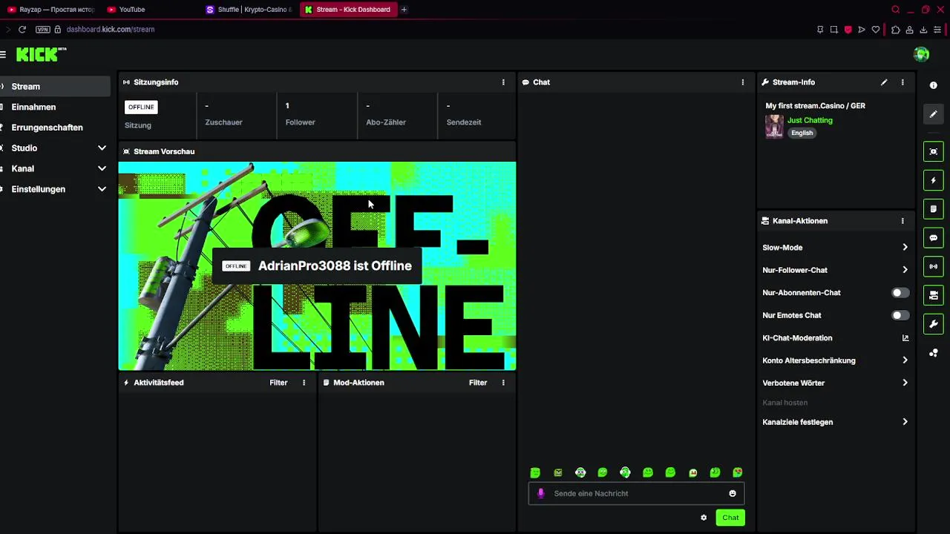Toggle the document icon in the right sidebar
This screenshot has height=534, width=950.
[x=934, y=209]
